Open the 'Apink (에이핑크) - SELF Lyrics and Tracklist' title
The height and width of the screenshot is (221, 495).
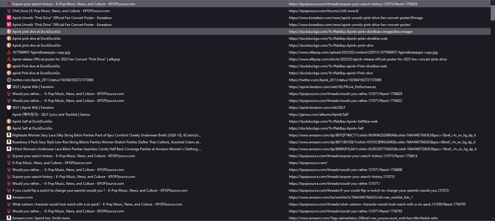pos(51,115)
